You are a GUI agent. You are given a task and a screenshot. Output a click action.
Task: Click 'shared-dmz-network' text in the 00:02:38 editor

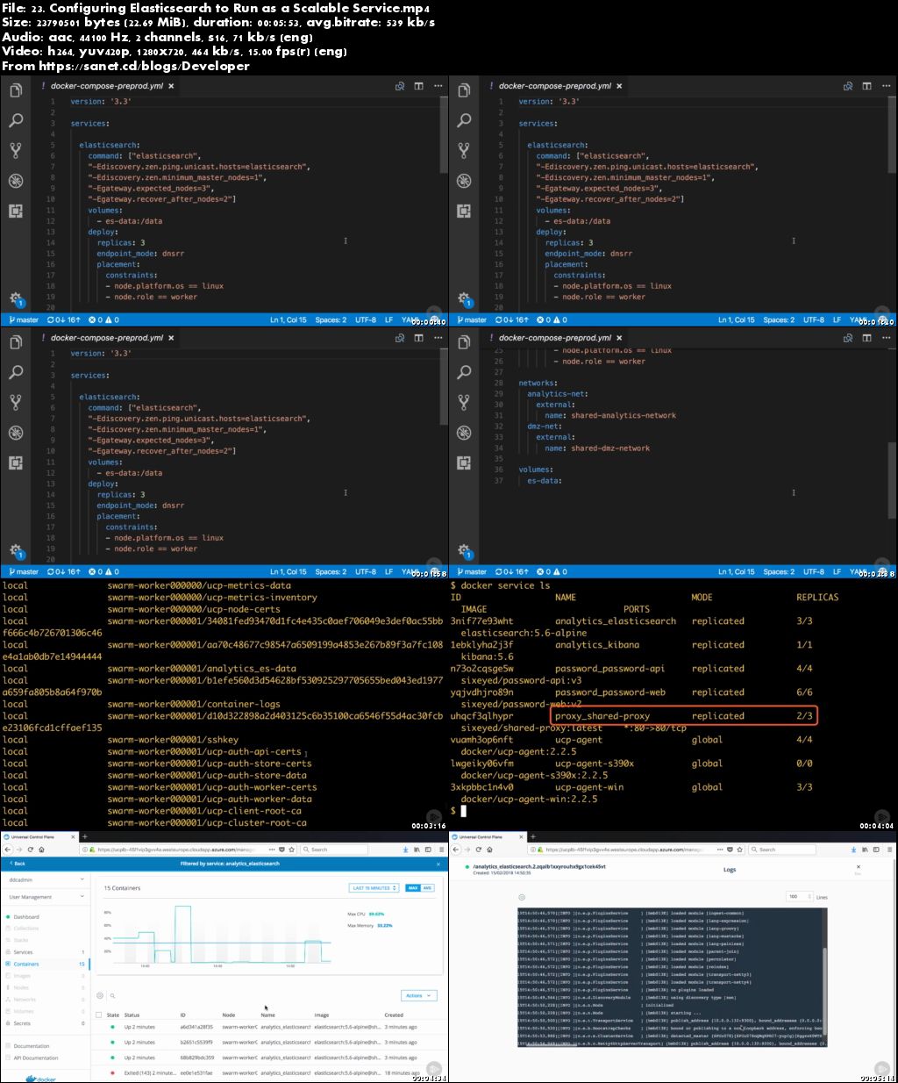610,448
